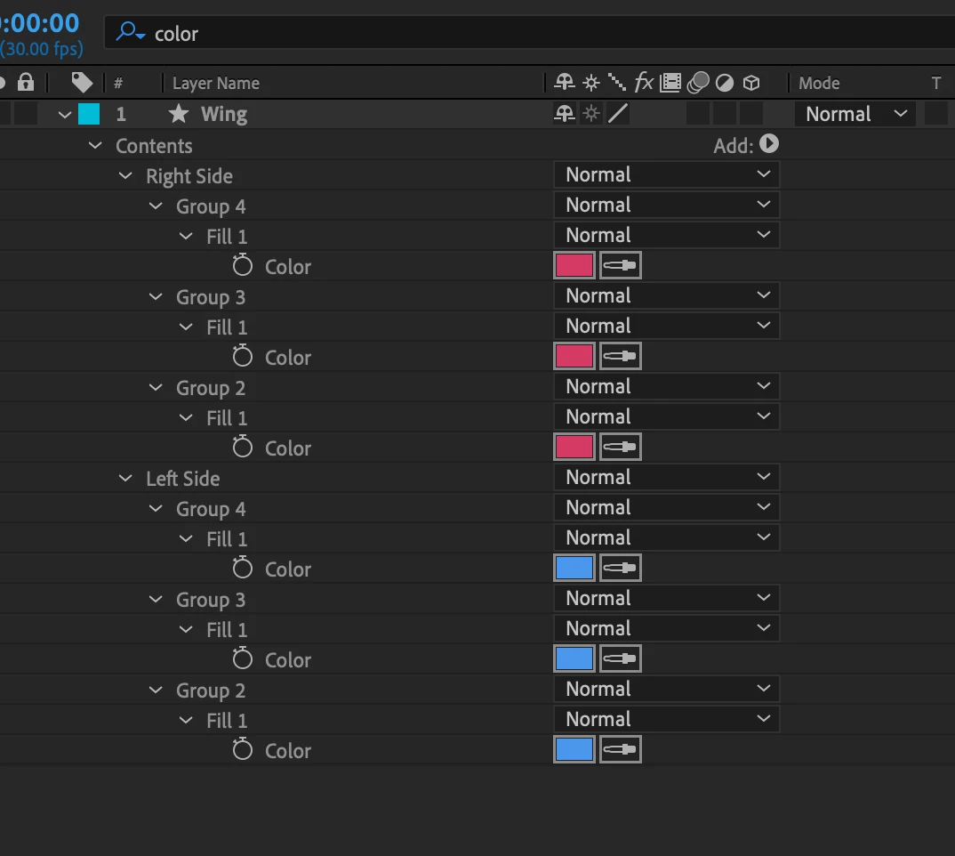Click Layer Name column header

(x=215, y=83)
